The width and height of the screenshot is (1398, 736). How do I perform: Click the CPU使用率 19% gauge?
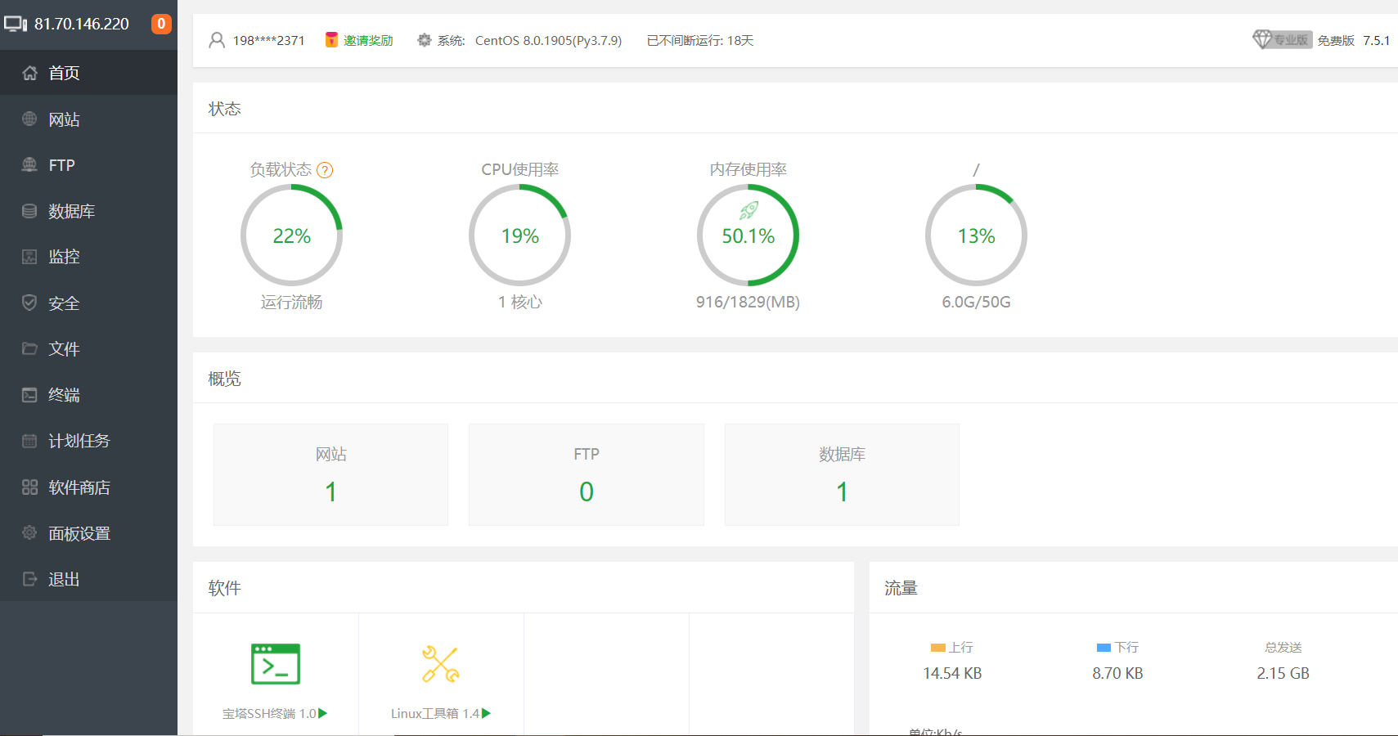519,236
